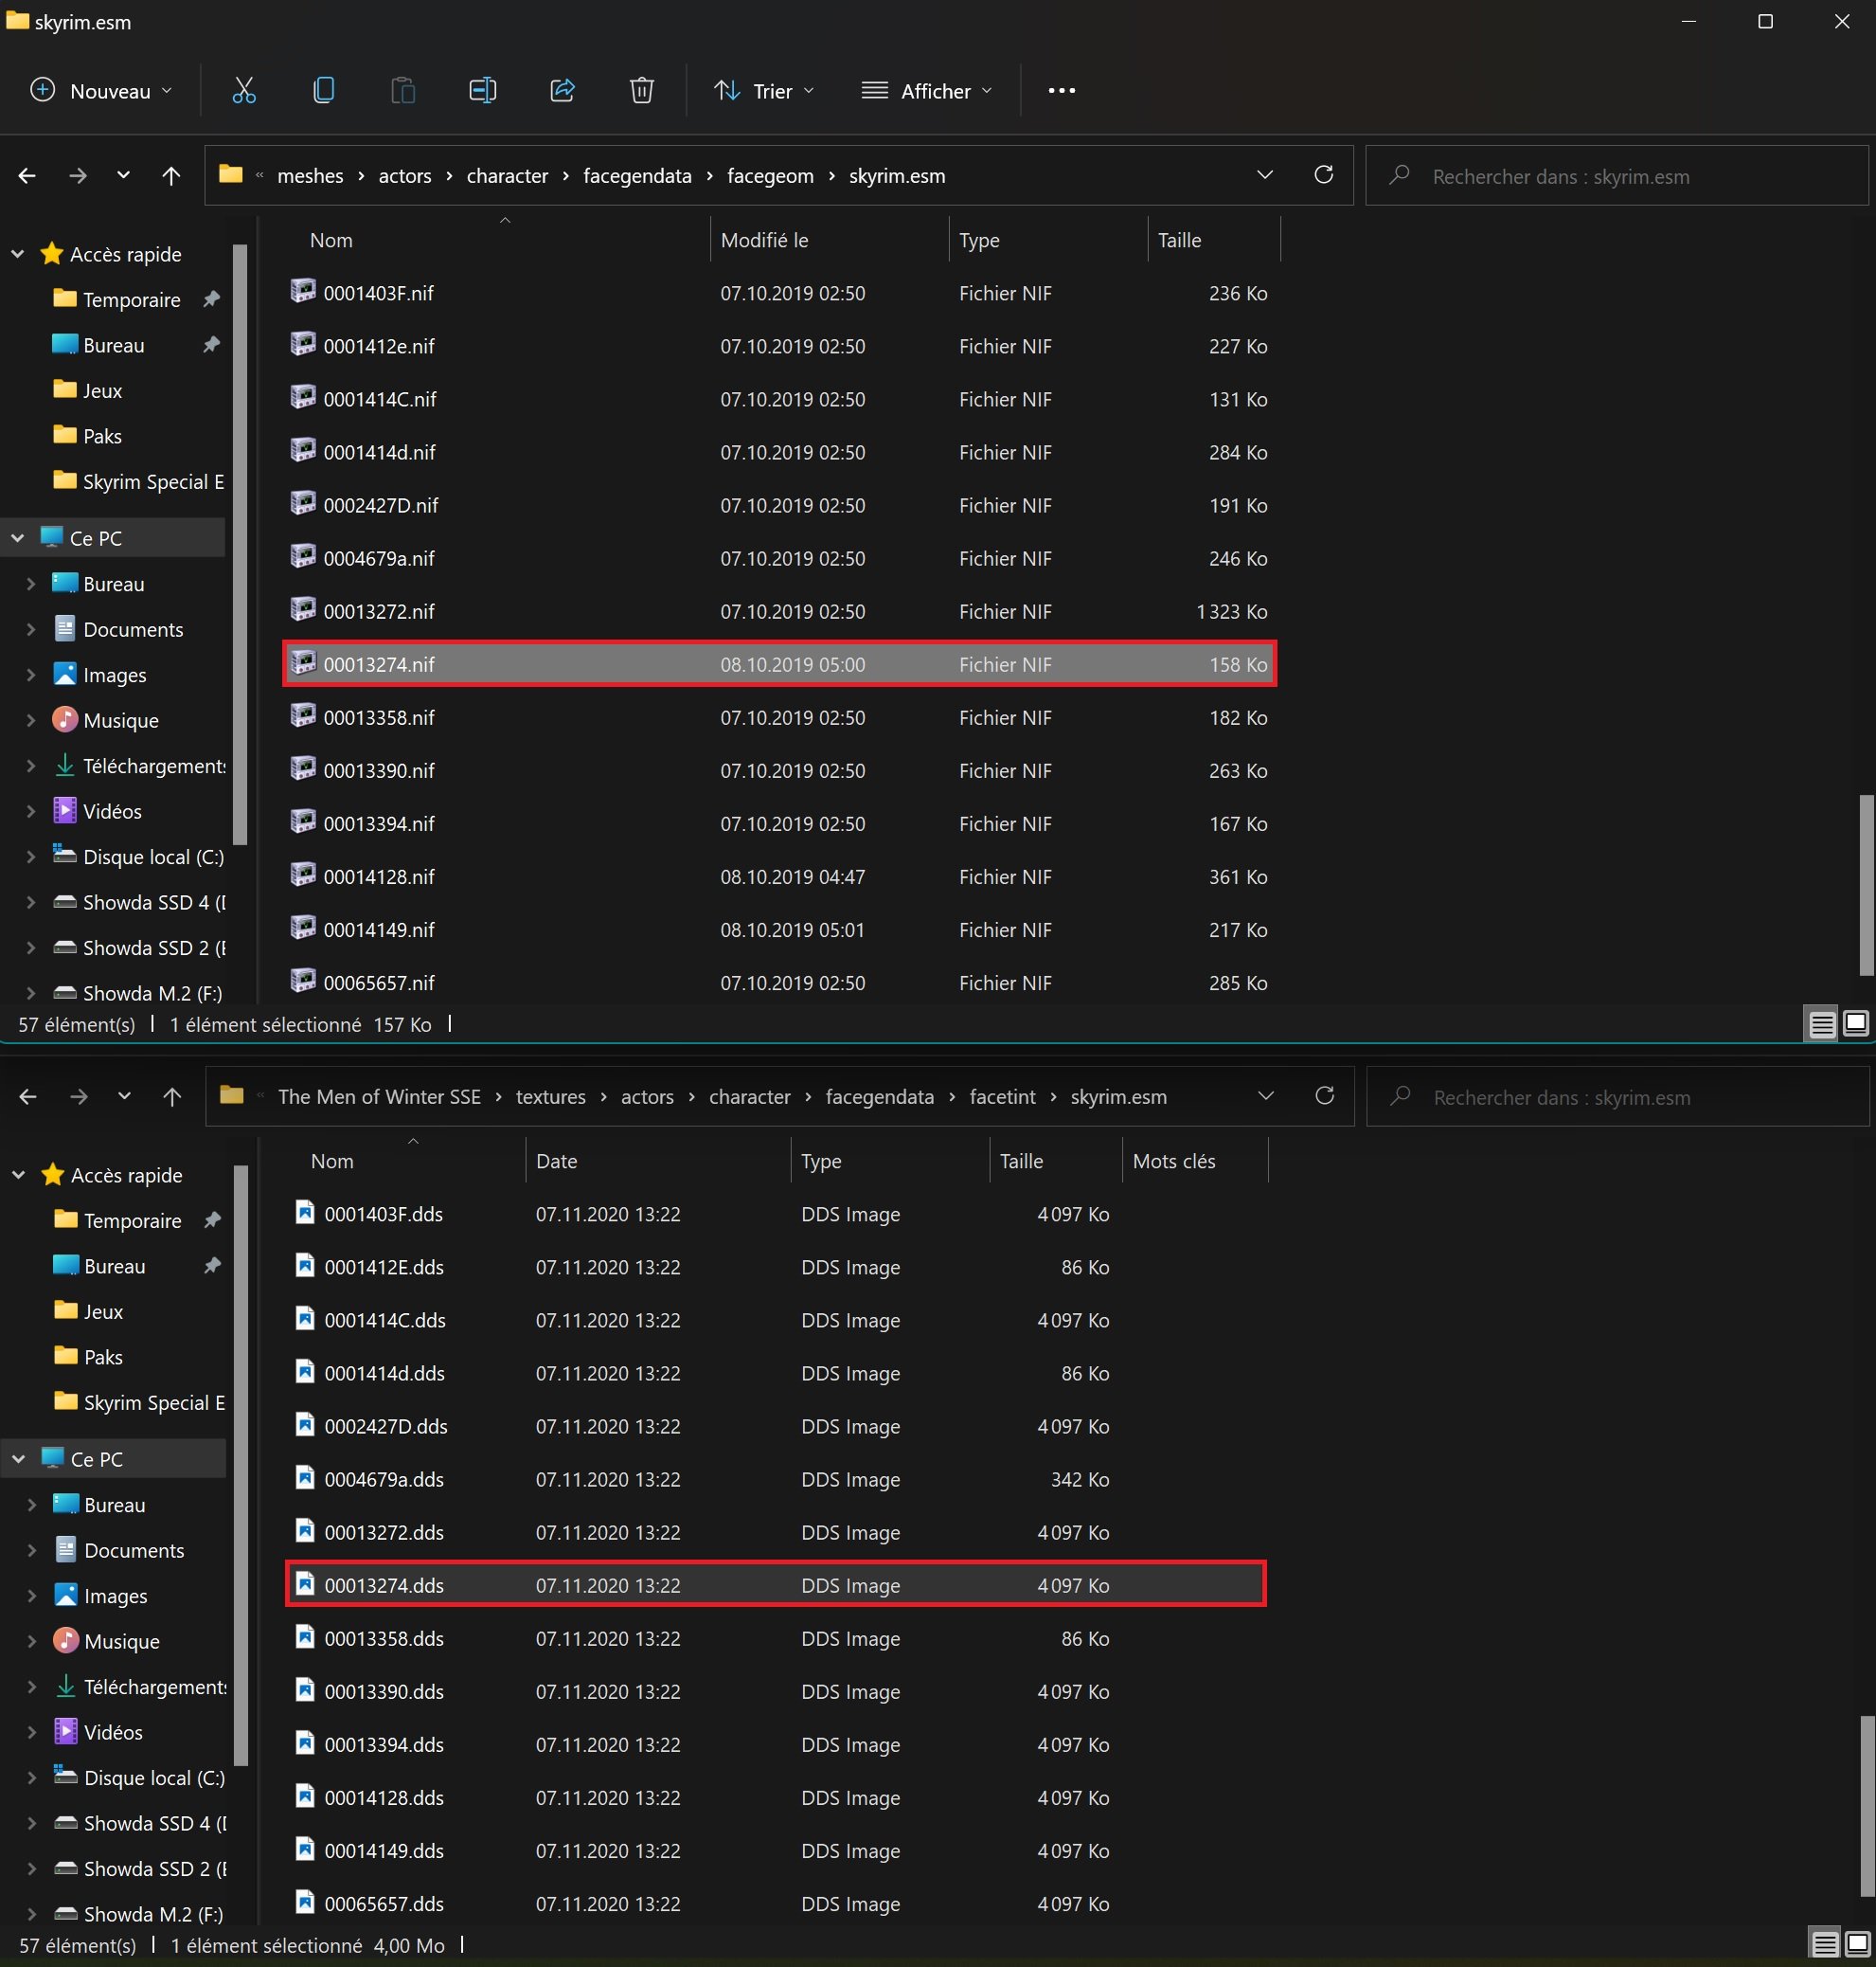The height and width of the screenshot is (1967, 1876).
Task: Switch bottom window to large thumbnails view
Action: click(x=1857, y=1944)
